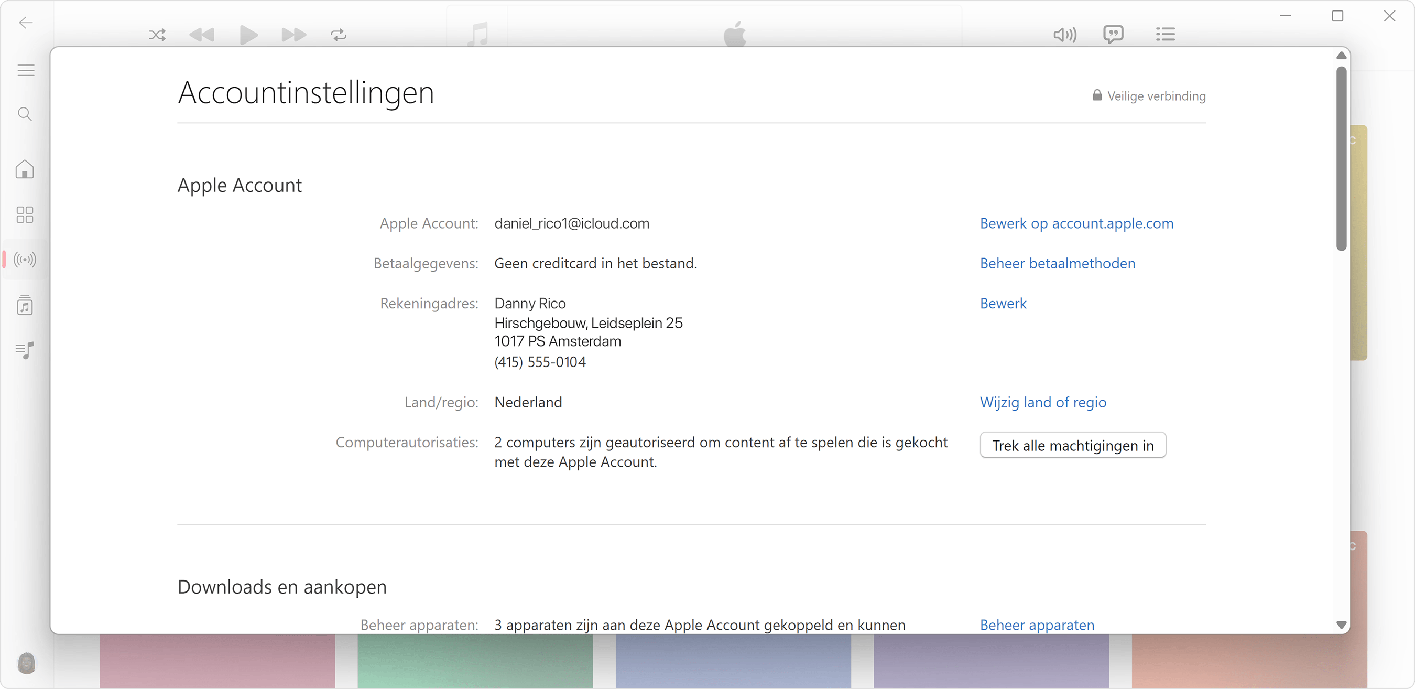
Task: Toggle shuffle playback
Action: pos(157,35)
